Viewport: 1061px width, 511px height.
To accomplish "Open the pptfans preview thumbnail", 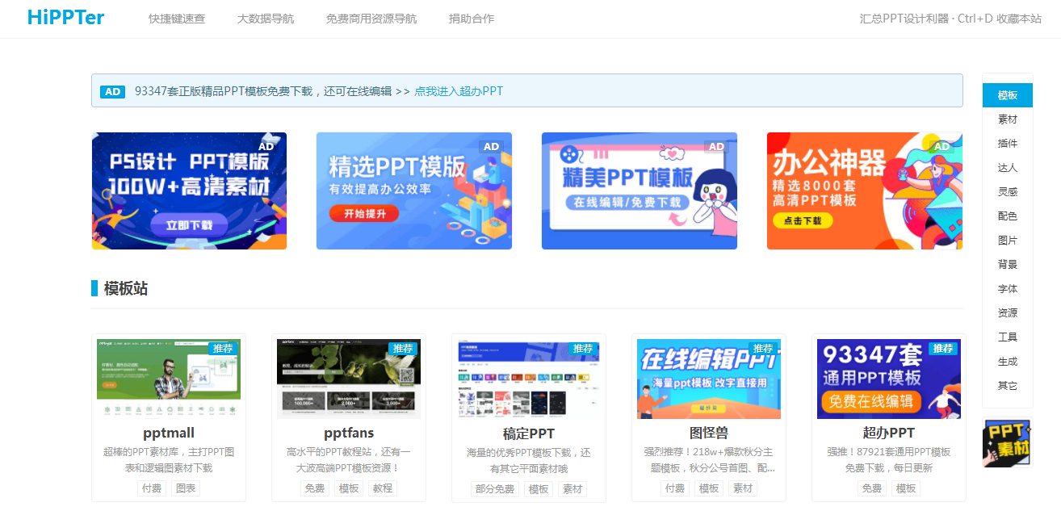I will [x=349, y=379].
